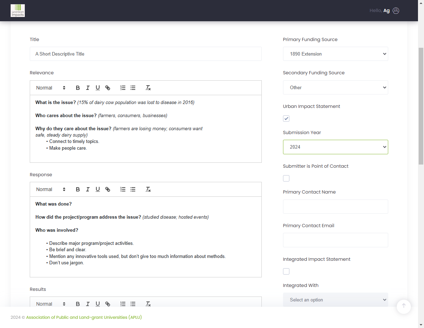Underline text in Response editor
The height and width of the screenshot is (328, 424).
[x=98, y=189]
